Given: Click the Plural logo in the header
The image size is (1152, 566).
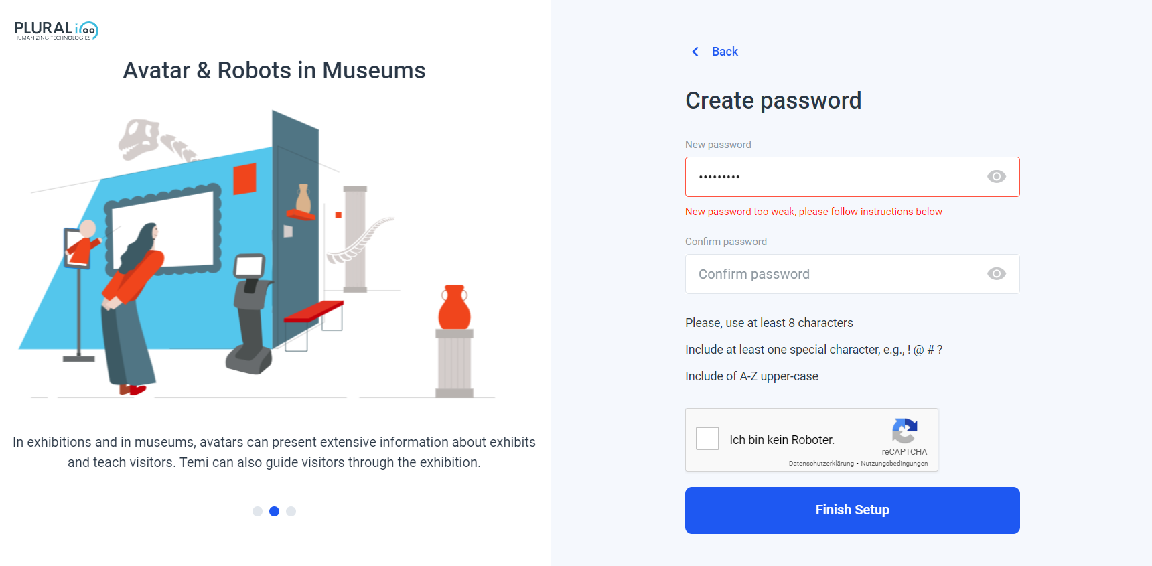Looking at the screenshot, I should [x=56, y=30].
